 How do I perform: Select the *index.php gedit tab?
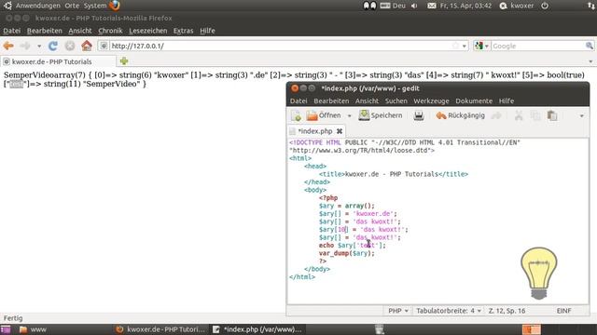tap(316, 131)
